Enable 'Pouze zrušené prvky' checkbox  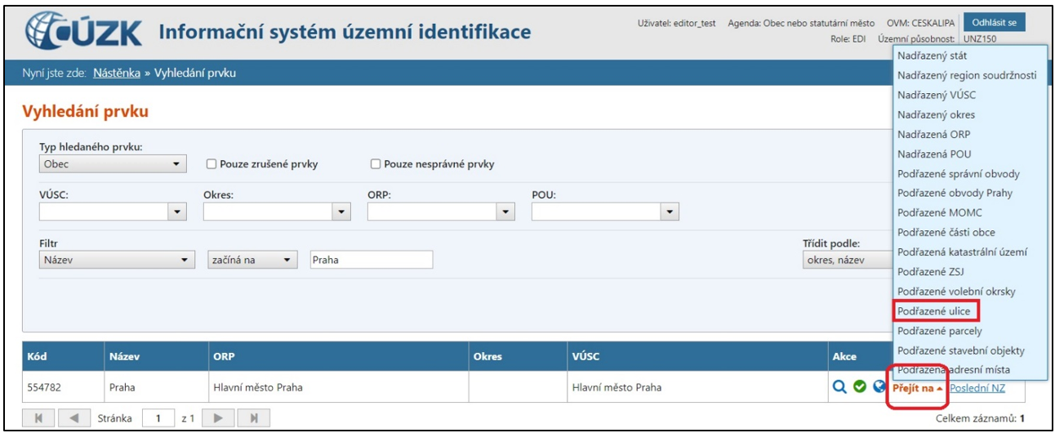[212, 164]
